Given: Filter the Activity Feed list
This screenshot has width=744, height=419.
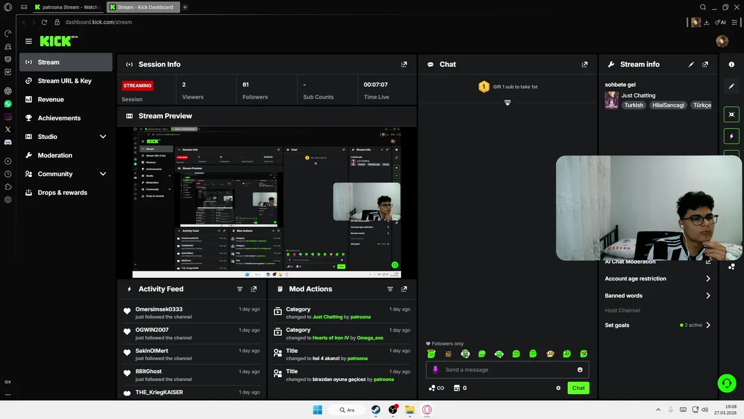Looking at the screenshot, I should click(x=240, y=289).
